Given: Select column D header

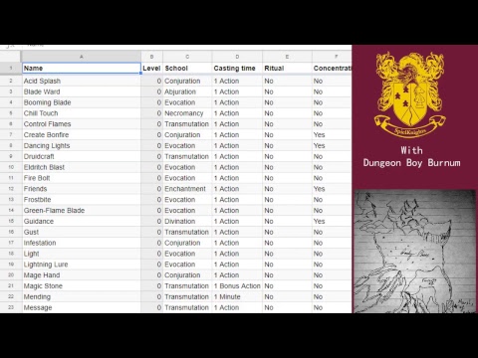Looking at the screenshot, I should [x=237, y=57].
